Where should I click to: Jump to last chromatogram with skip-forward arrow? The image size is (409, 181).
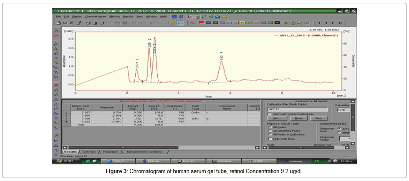[x=340, y=23]
